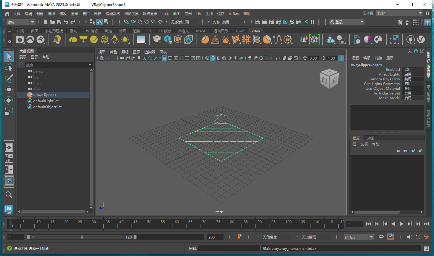Screen dimensions: 434x256
Task: Open the 登录 account dropdown
Action: 347,22
